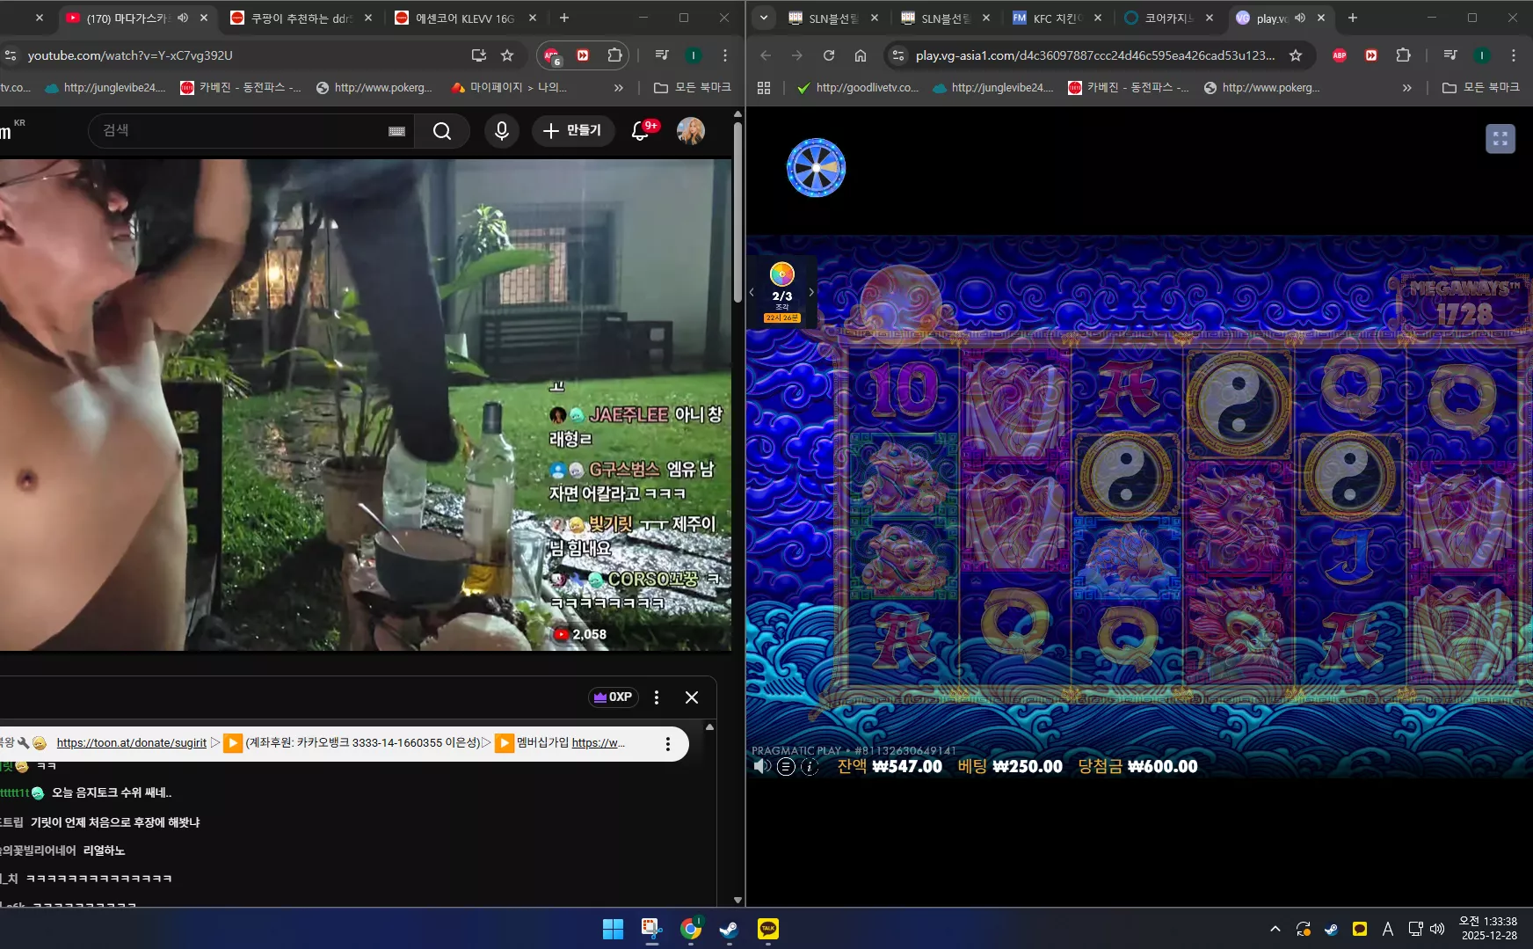This screenshot has height=949, width=1533.
Task: Open the pinned chat message options menu
Action: (668, 744)
